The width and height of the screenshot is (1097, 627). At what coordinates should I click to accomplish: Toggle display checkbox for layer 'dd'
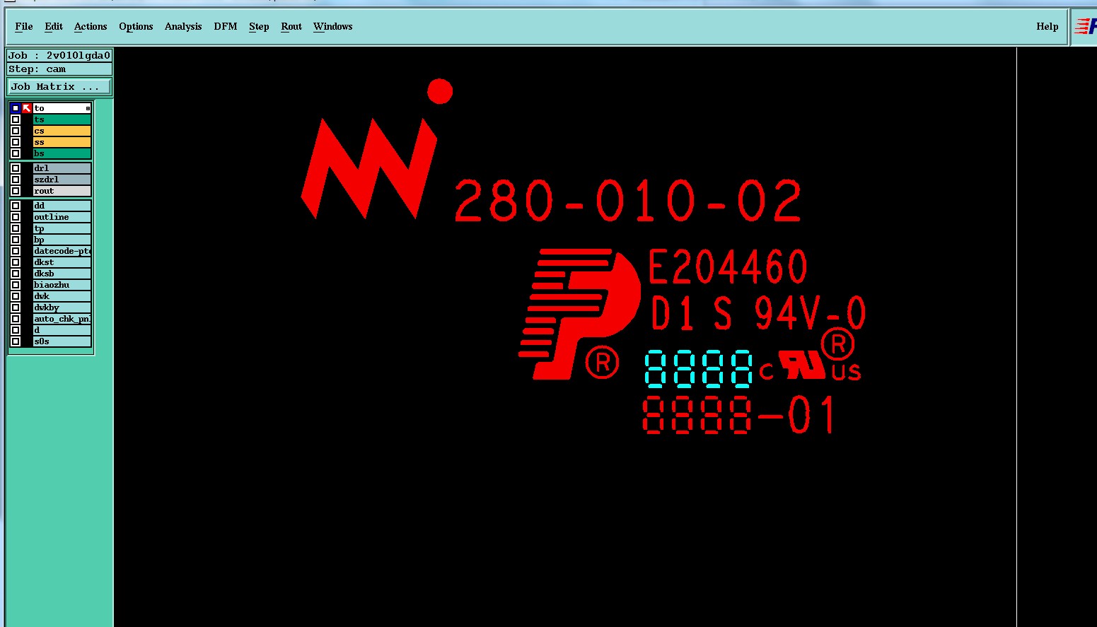pos(16,206)
